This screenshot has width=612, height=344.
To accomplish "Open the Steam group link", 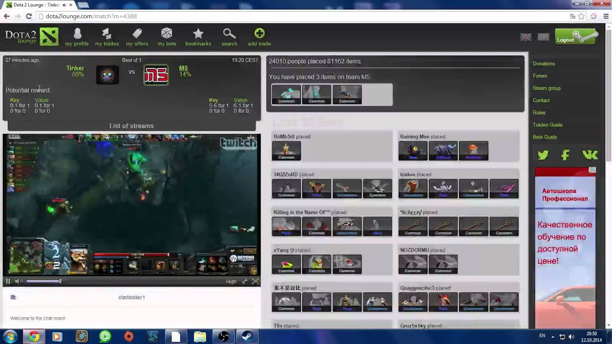I will (546, 88).
